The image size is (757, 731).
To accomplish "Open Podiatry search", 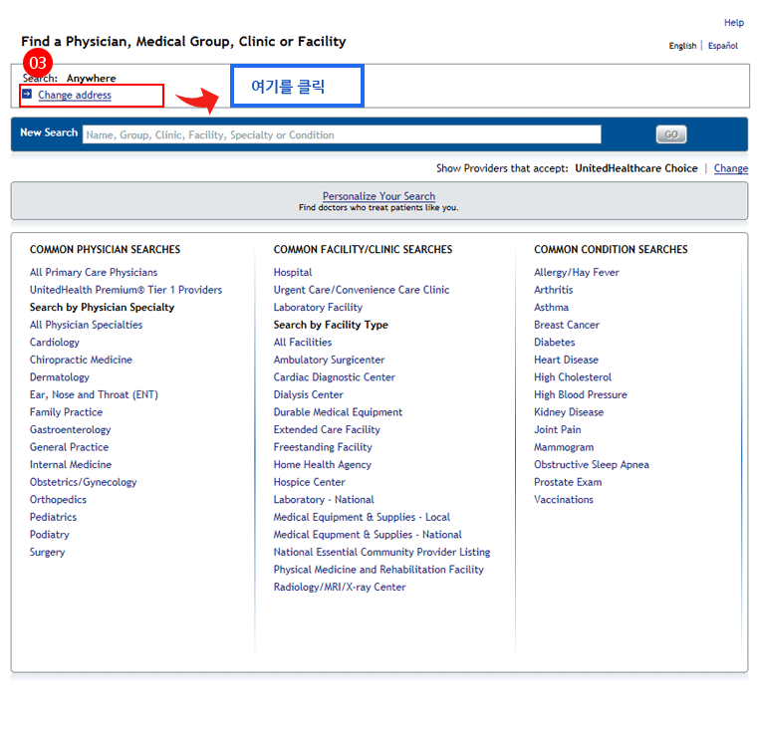I will tap(49, 535).
